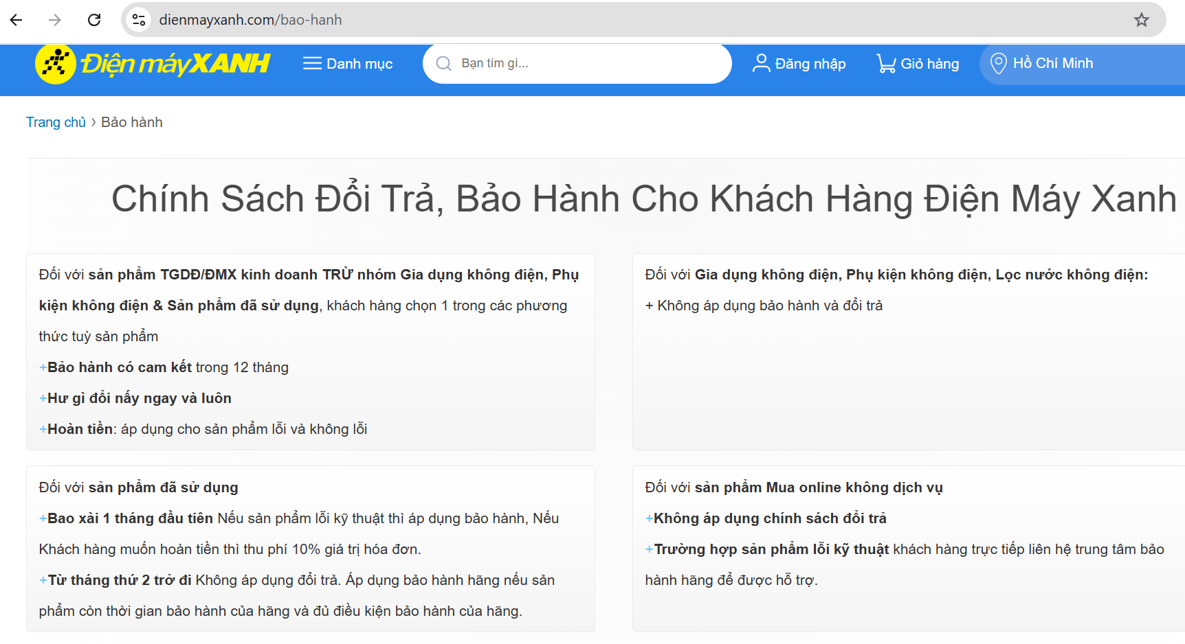Open Giỏ hàng cart label
The image size is (1185, 644).
point(929,64)
